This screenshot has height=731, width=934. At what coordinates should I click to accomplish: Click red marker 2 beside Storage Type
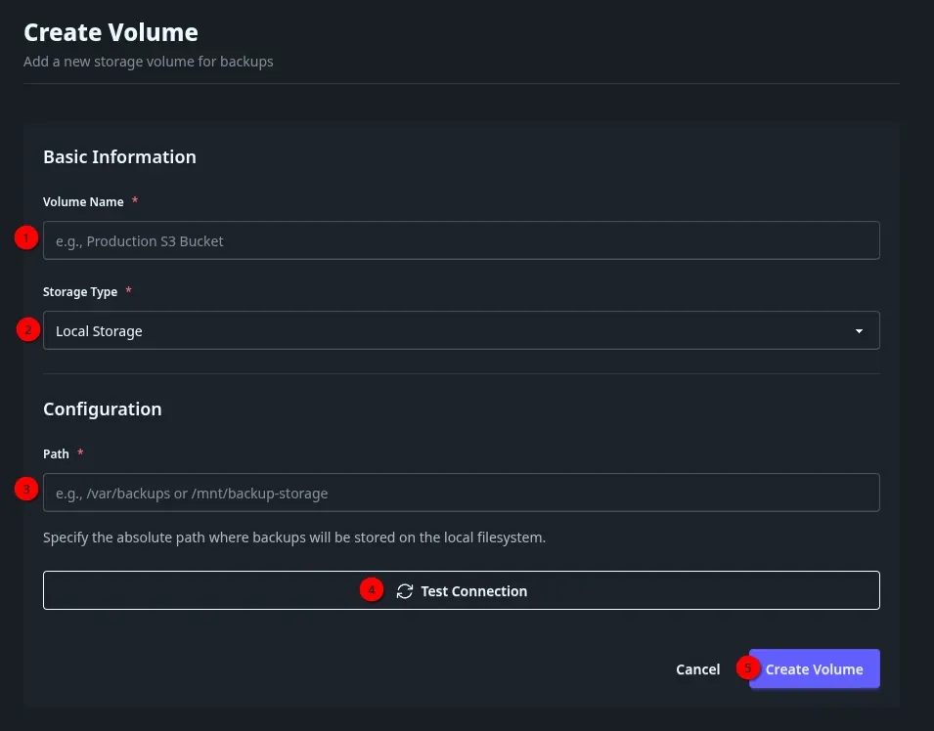[x=26, y=330]
